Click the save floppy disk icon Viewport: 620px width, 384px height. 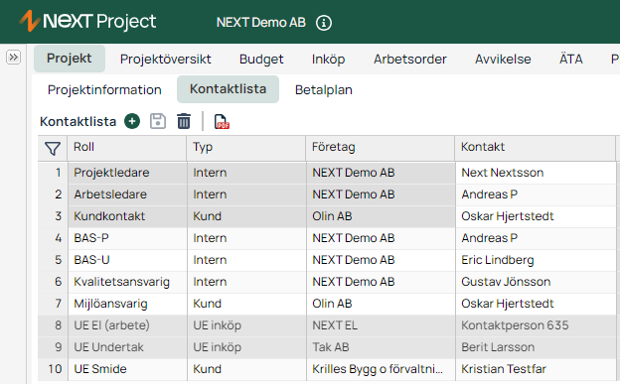pos(158,121)
